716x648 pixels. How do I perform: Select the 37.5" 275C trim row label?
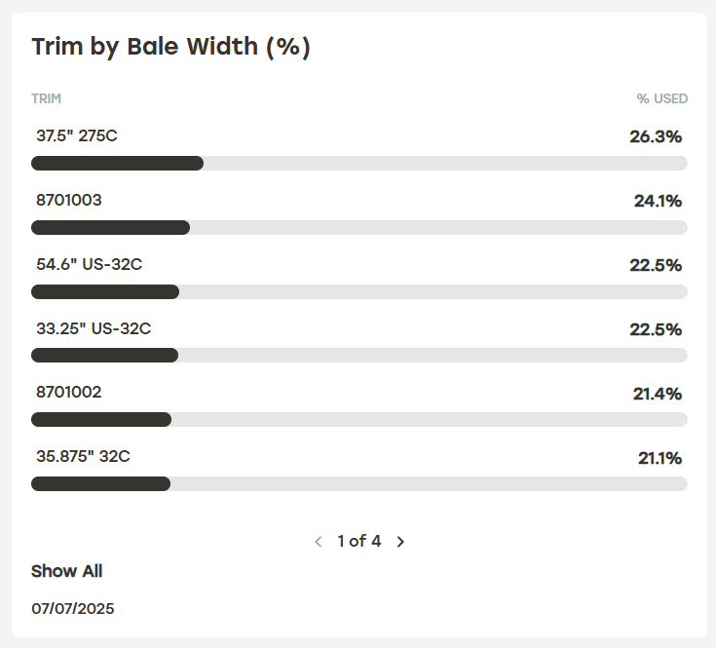tap(77, 136)
